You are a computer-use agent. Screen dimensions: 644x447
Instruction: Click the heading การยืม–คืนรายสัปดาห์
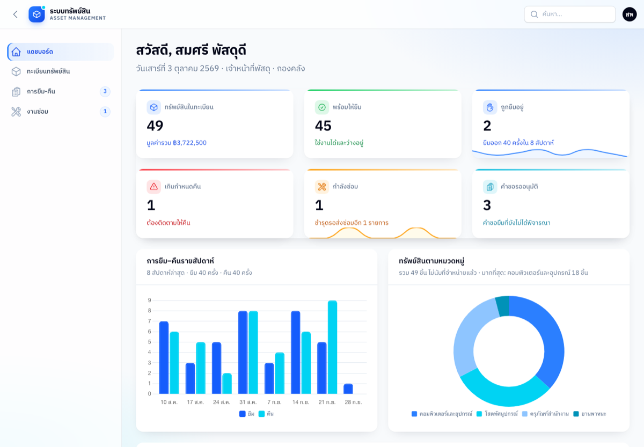pyautogui.click(x=180, y=261)
